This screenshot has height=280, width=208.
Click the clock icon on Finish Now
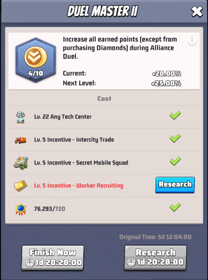point(30,263)
